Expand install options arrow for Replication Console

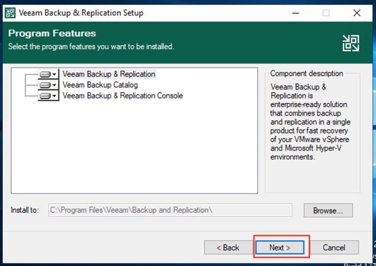coord(55,96)
